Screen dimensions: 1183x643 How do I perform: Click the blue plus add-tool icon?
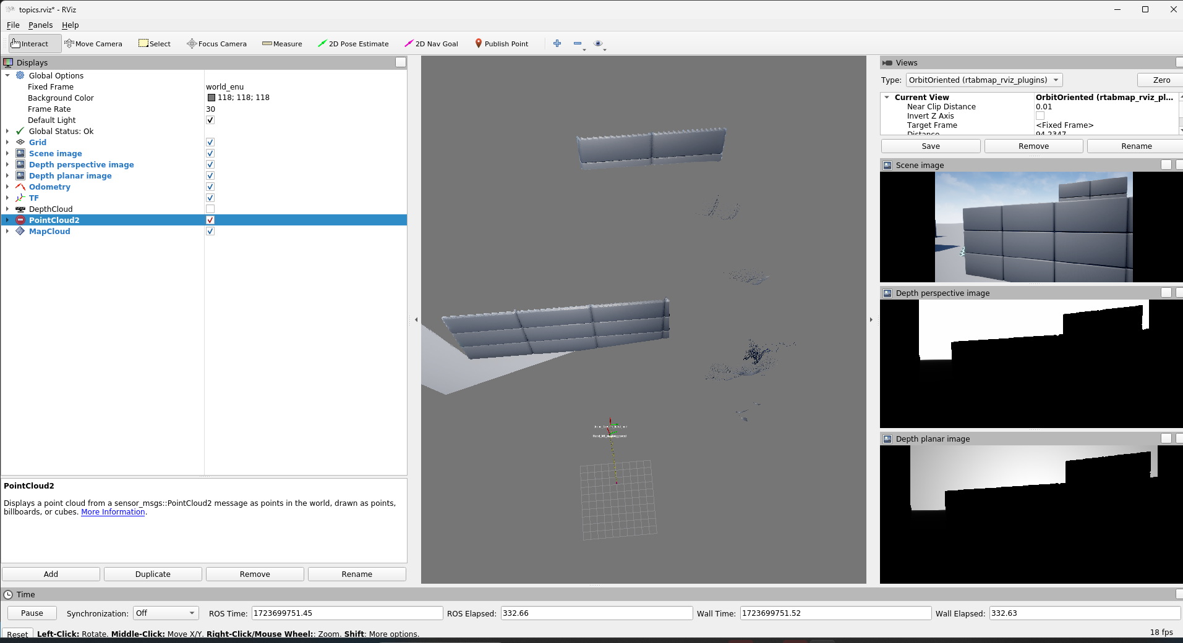coord(557,43)
